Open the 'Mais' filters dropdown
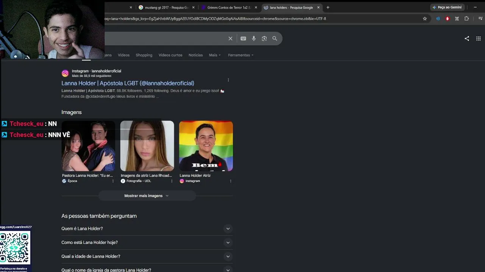Screen dimensions: 485x272 215,55
